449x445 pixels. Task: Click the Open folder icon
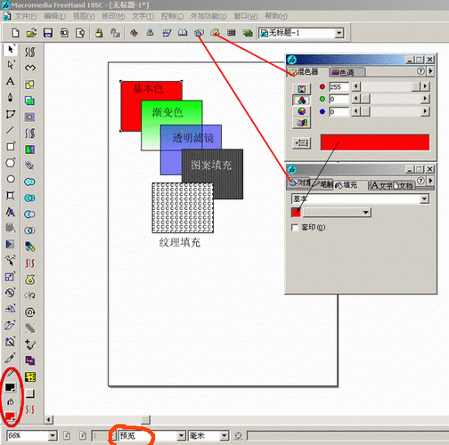click(x=31, y=33)
